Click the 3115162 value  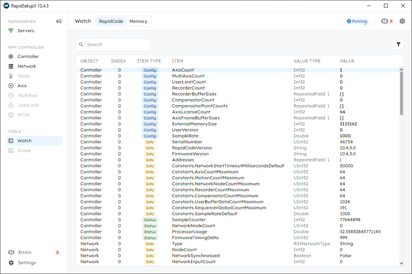click(348, 124)
